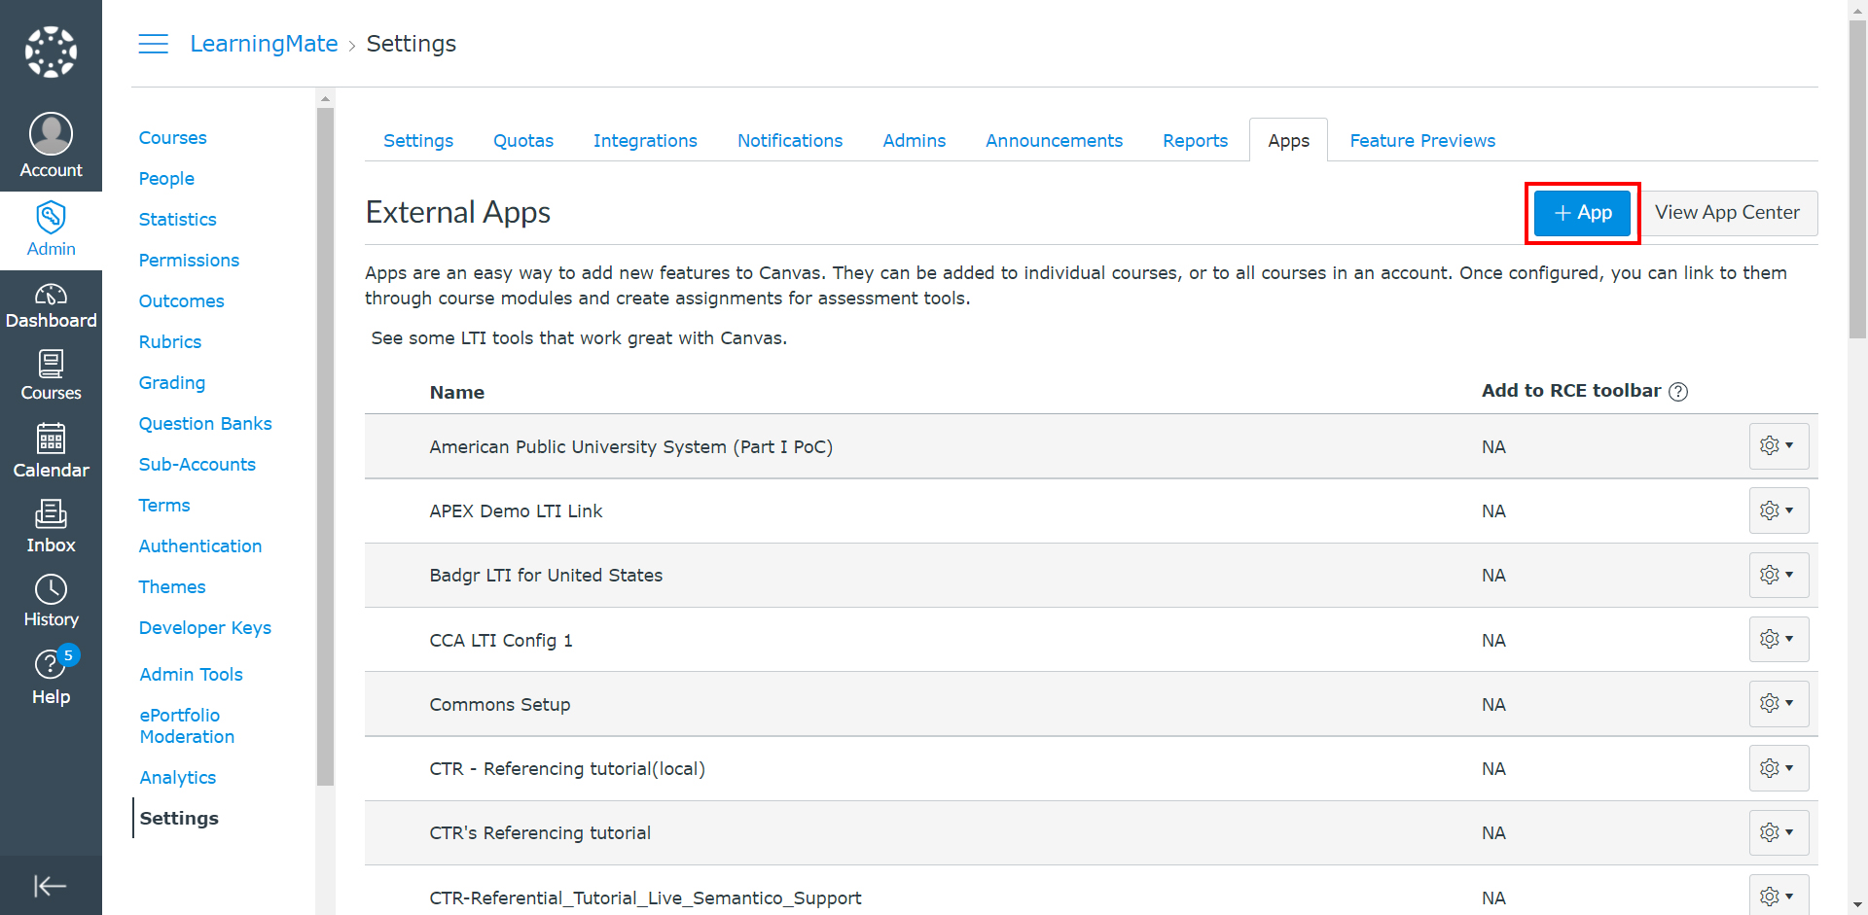Open the Canvas logo home
Viewport: 1868px width, 915px height.
click(51, 52)
